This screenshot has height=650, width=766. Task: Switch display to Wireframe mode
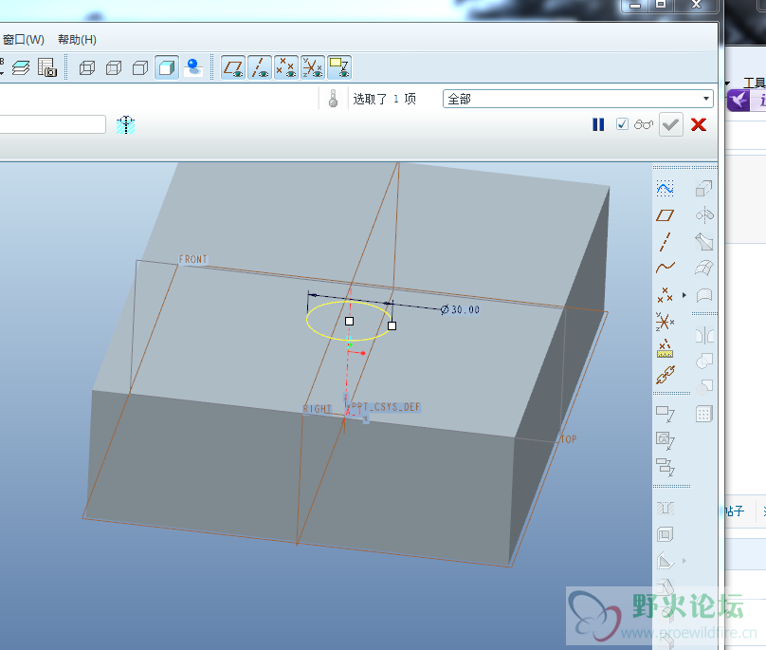pos(87,67)
